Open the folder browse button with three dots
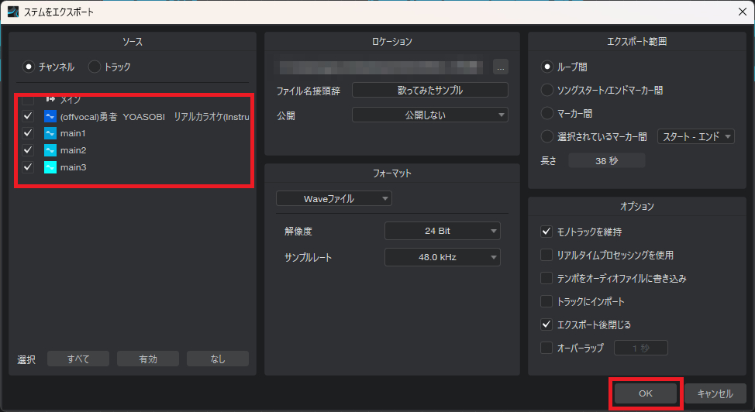This screenshot has width=755, height=412. 501,67
